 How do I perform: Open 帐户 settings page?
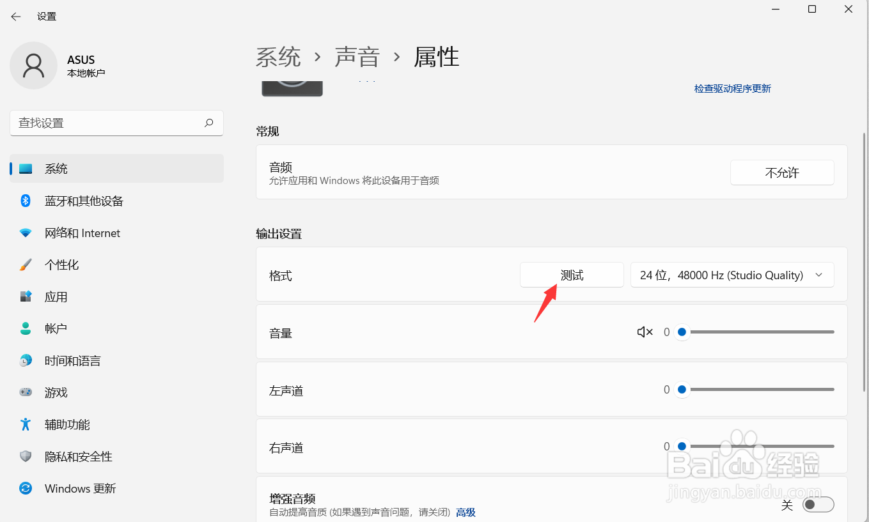pos(116,328)
